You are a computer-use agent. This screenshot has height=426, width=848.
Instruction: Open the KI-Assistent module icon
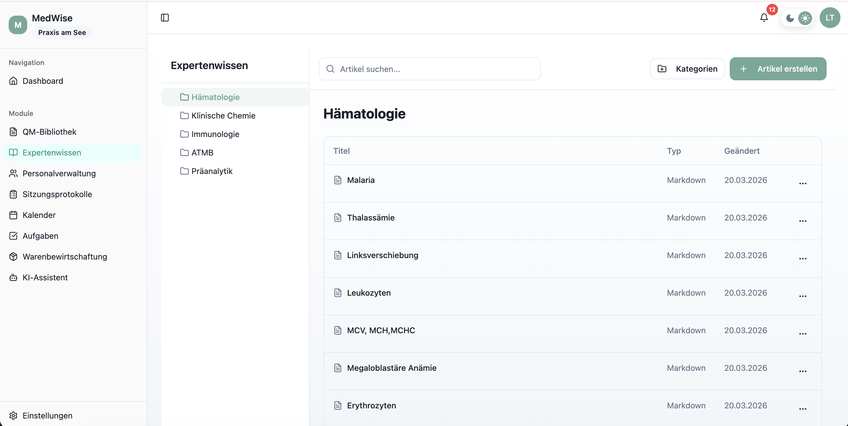click(x=13, y=277)
